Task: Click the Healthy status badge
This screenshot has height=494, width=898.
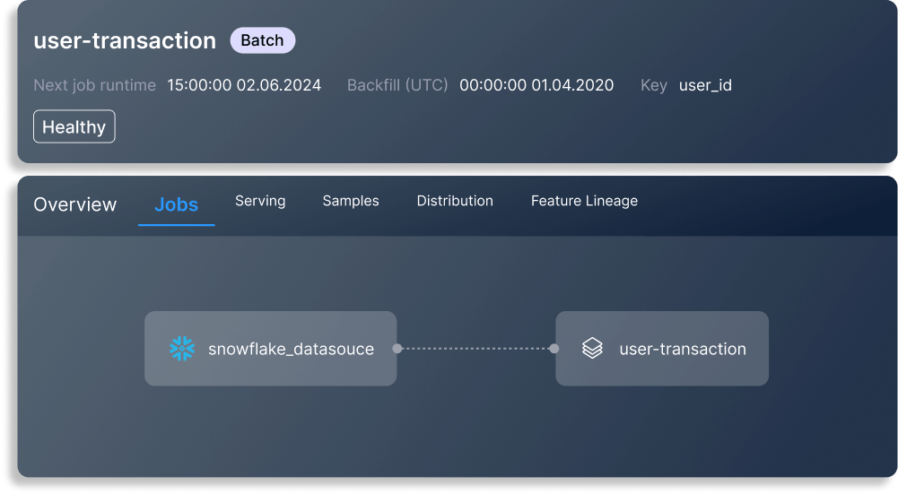Action: 74,126
